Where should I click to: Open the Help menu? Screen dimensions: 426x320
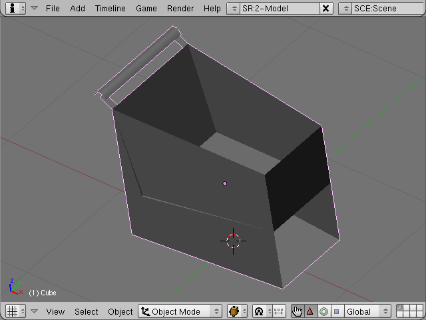pos(212,9)
